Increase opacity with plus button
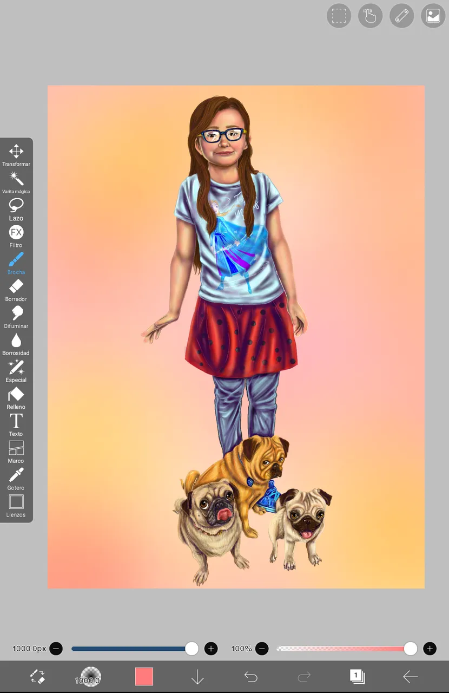This screenshot has width=449, height=693. point(430,649)
